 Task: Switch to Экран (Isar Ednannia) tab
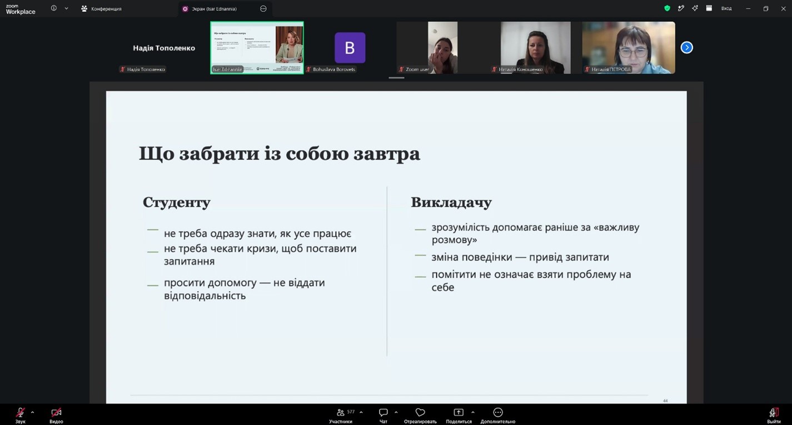coord(214,9)
